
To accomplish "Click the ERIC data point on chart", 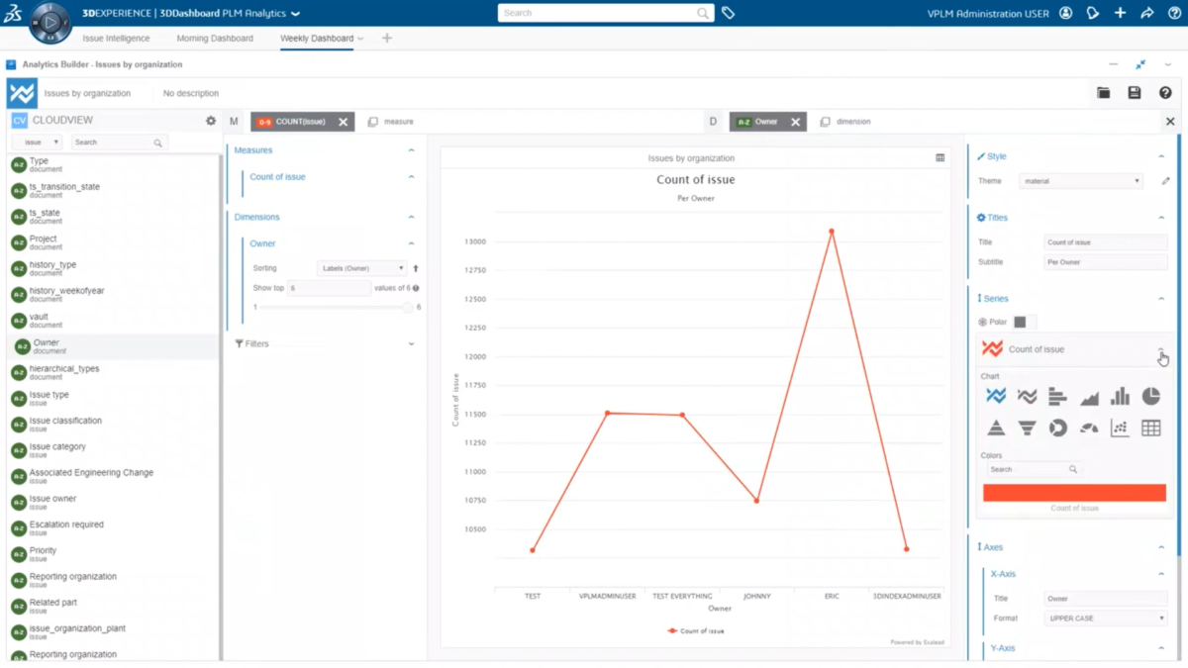I will [x=832, y=232].
